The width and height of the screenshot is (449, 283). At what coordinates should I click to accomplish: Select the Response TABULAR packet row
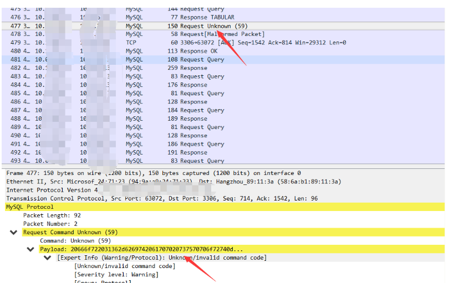point(222,17)
